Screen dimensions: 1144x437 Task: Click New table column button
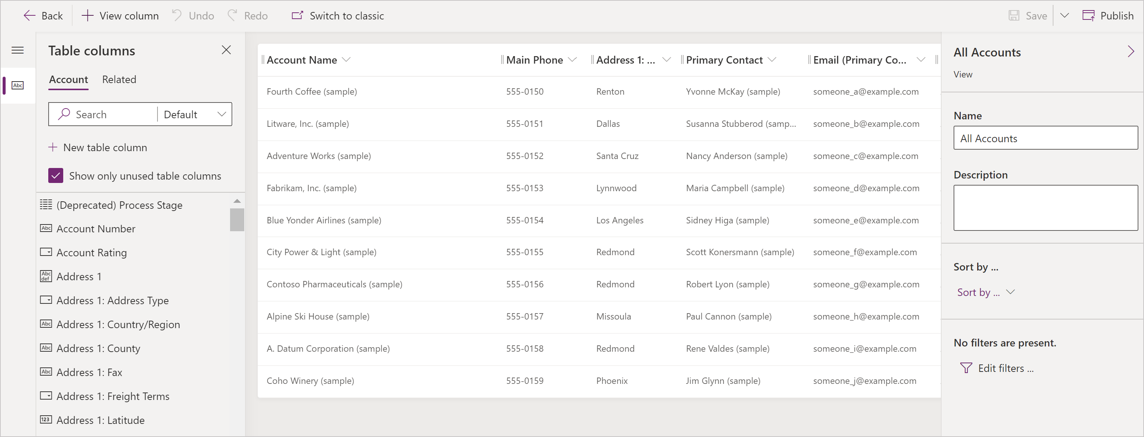98,147
